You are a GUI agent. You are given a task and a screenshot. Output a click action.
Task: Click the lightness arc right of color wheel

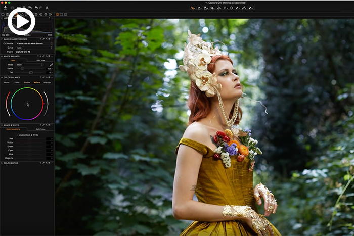point(47,104)
